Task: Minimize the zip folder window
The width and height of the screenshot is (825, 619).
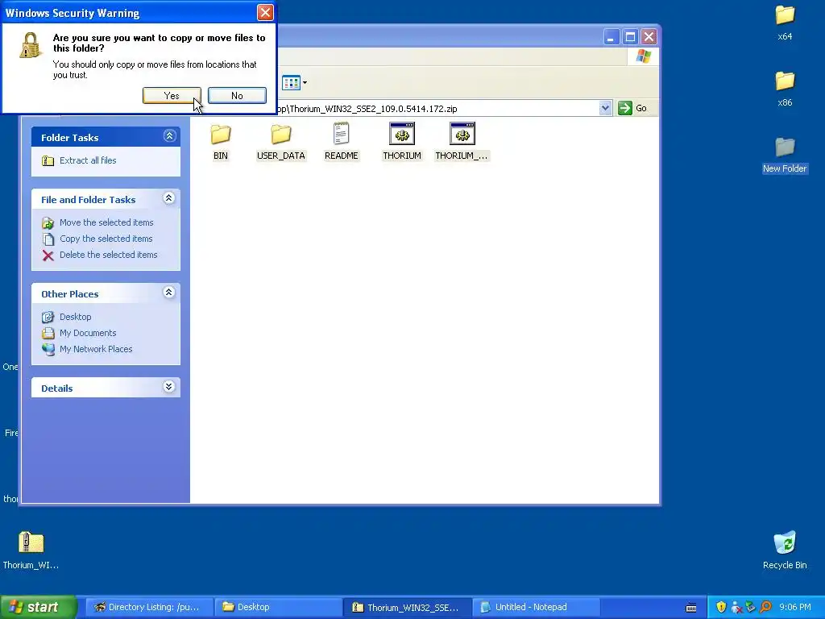Action: click(611, 37)
